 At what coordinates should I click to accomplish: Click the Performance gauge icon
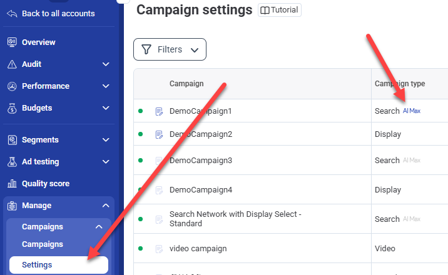coord(11,86)
